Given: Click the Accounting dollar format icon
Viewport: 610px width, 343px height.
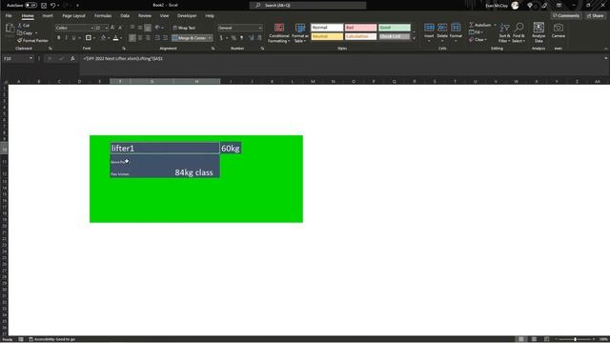Looking at the screenshot, I should coord(221,38).
